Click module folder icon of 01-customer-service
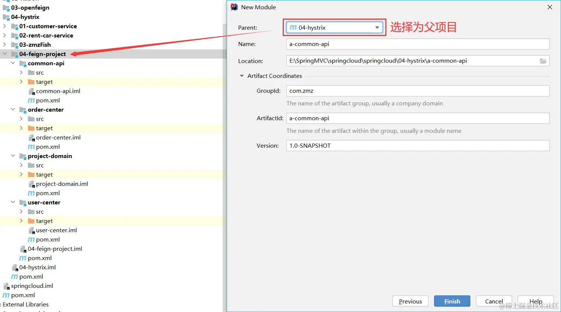561x312 pixels. [x=14, y=26]
